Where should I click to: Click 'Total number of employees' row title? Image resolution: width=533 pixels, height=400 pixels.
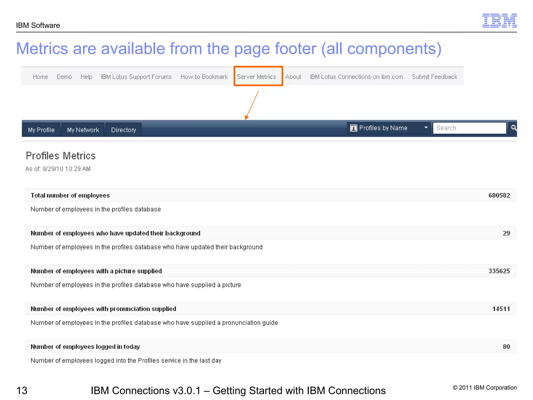pyautogui.click(x=70, y=195)
